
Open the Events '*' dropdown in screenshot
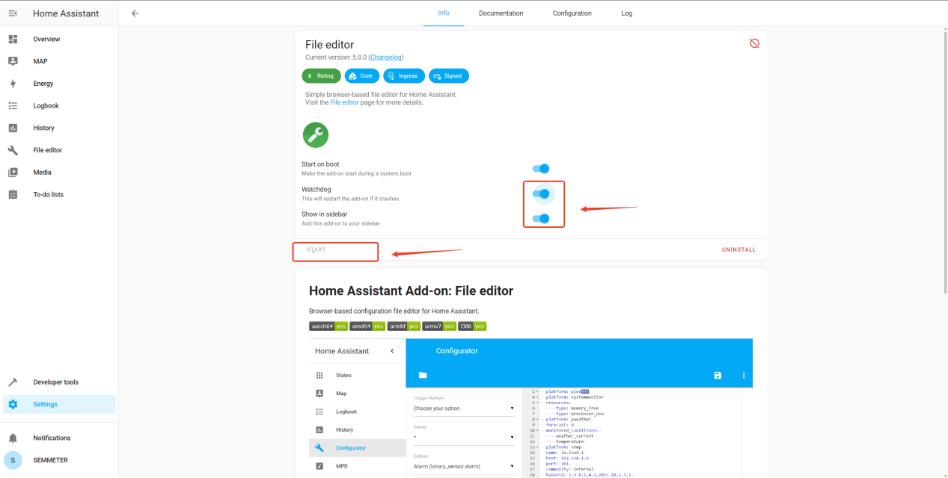464,437
